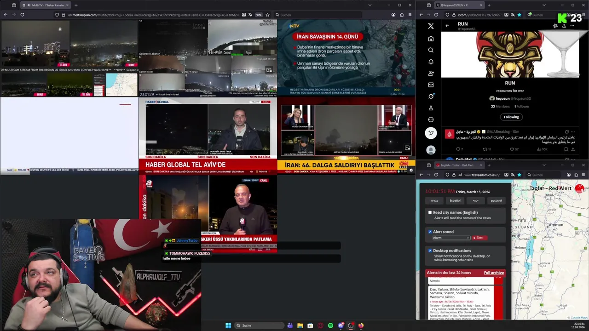589x331 pixels.
Task: Share the RUN list via upload icon
Action: [x=564, y=26]
